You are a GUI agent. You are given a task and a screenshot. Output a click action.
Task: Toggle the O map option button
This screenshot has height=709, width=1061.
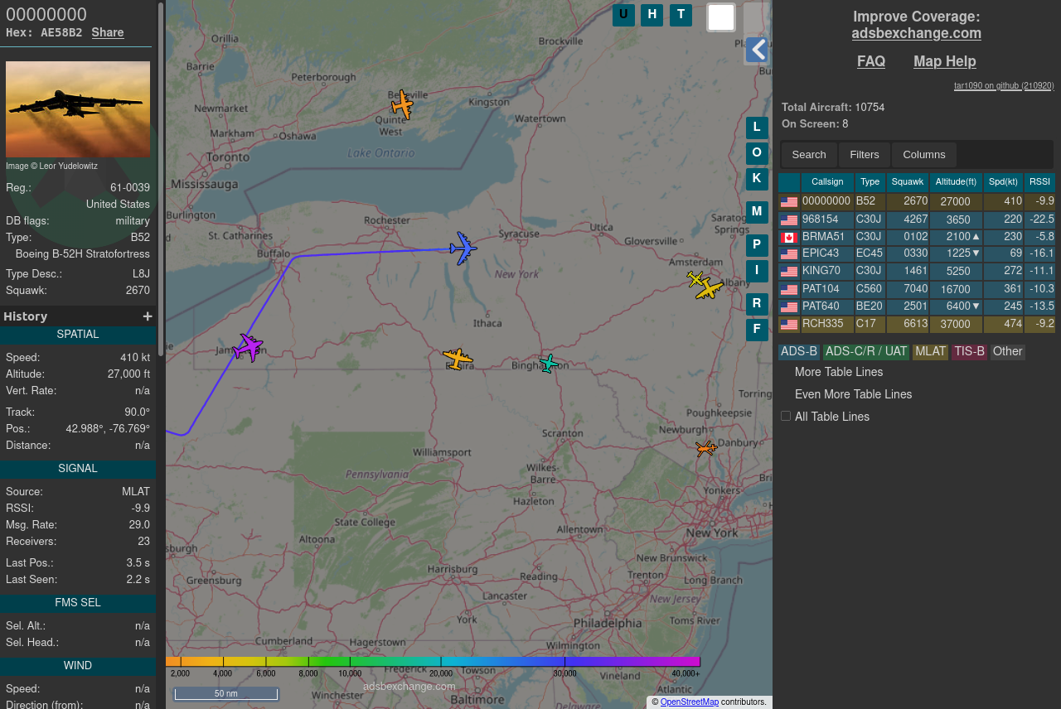[x=757, y=153]
